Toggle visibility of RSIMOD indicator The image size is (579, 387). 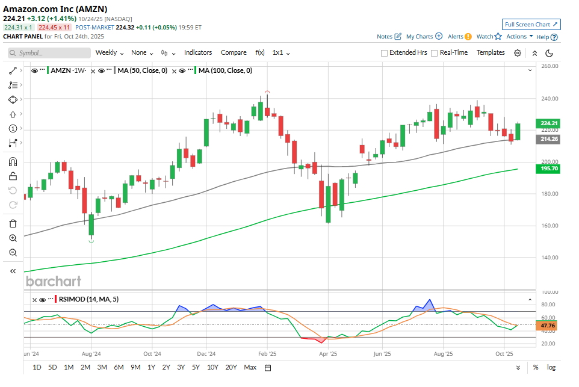pyautogui.click(x=43, y=300)
